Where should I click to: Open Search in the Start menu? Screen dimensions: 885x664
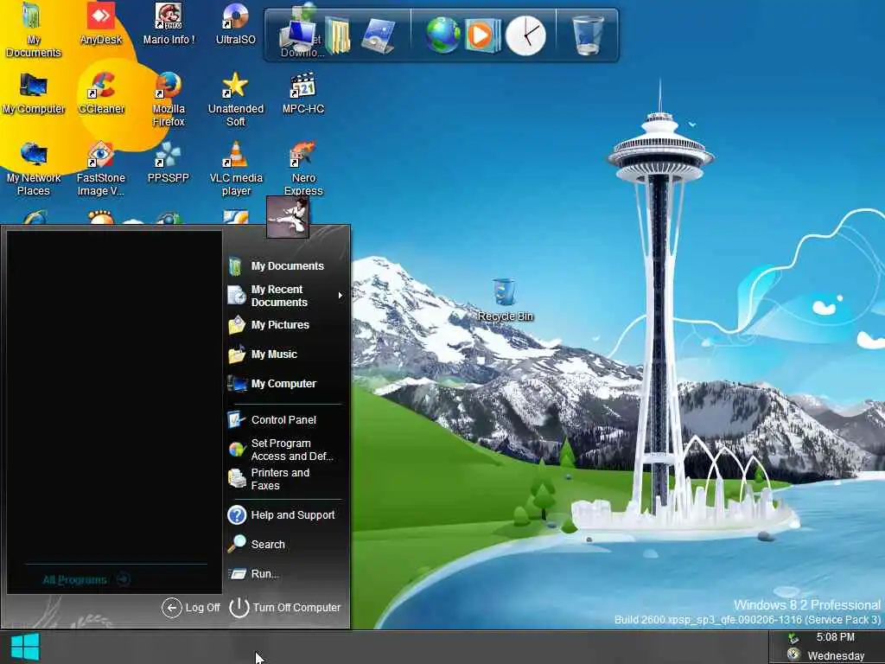tap(256, 545)
